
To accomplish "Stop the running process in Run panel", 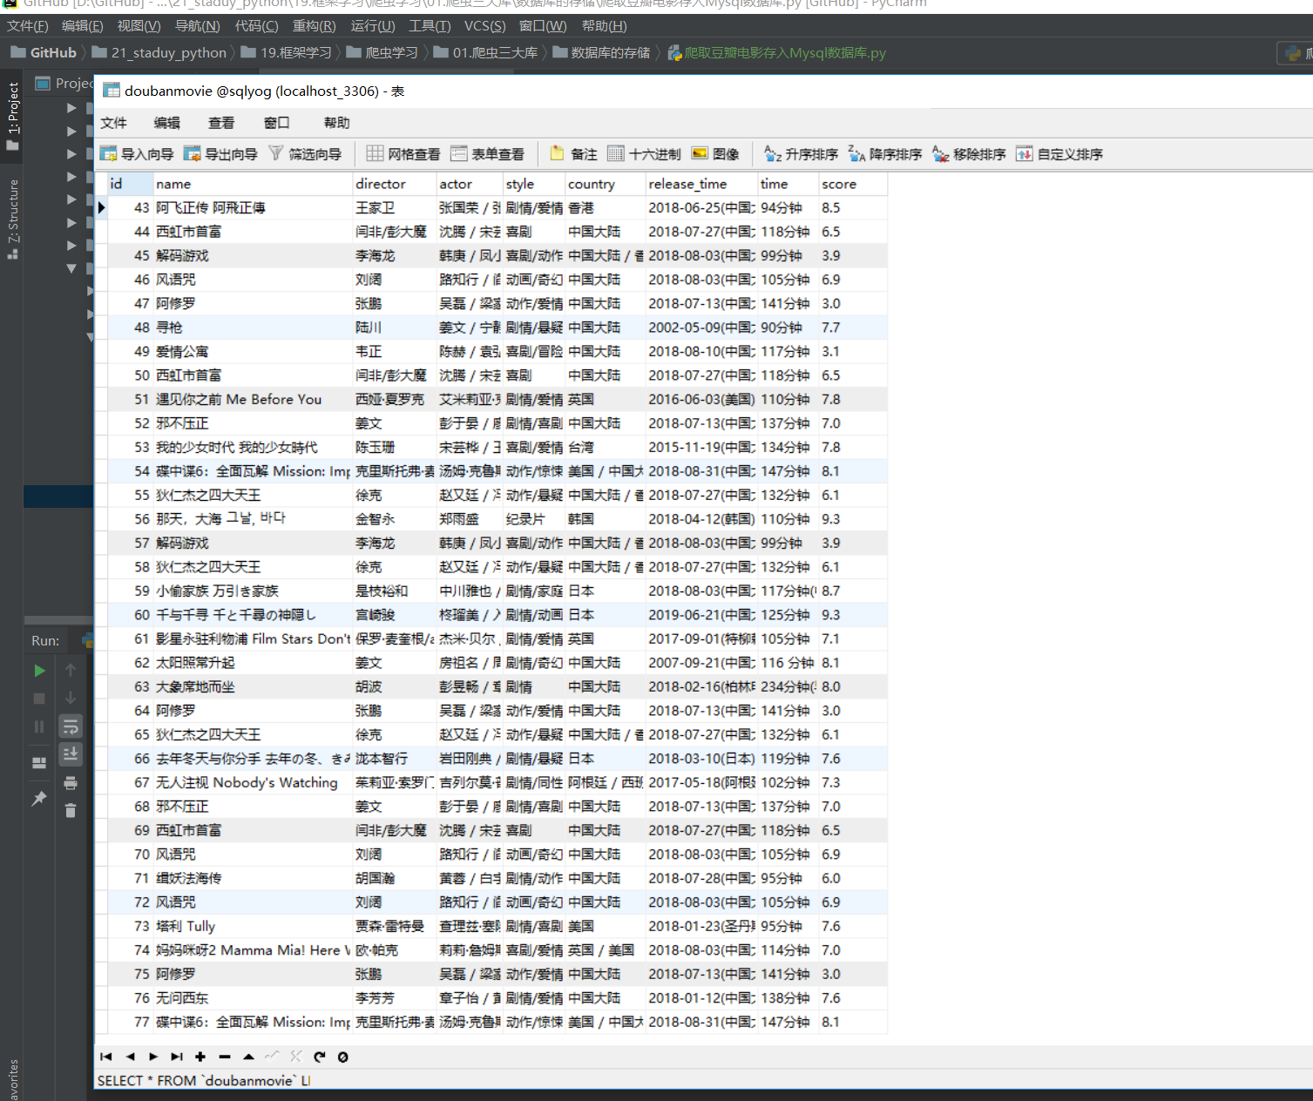I will pos(39,699).
